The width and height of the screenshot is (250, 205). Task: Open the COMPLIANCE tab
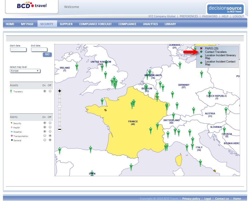coord(127,24)
